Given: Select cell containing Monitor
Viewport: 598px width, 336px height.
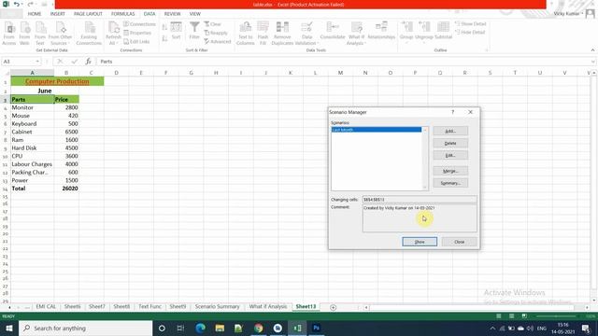Looking at the screenshot, I should point(32,108).
